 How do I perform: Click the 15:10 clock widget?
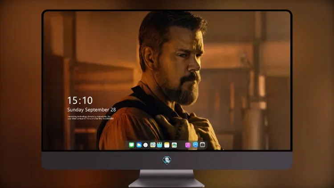(80, 100)
